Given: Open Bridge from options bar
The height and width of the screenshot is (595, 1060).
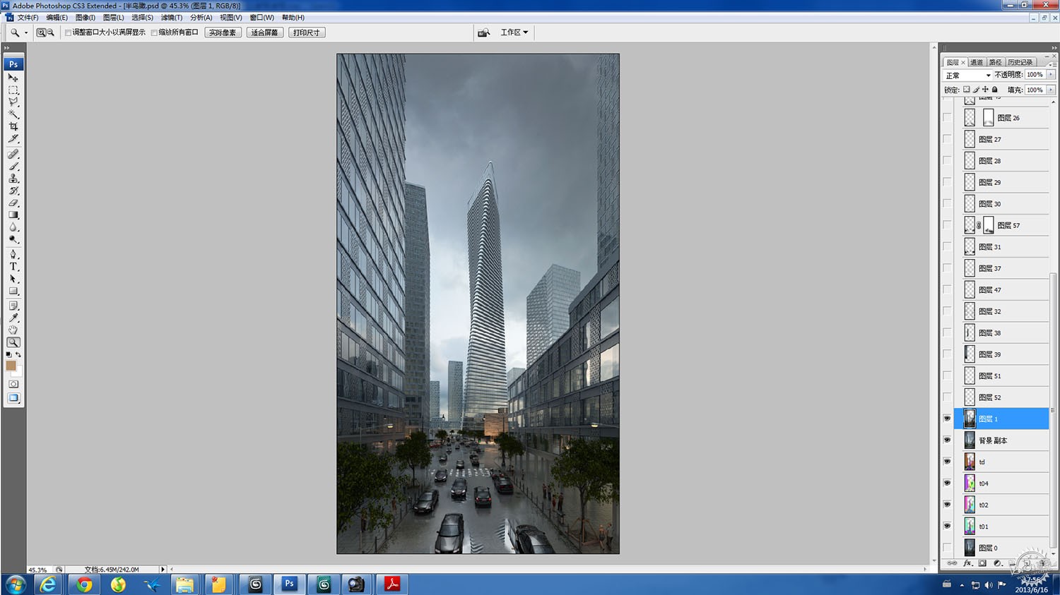Looking at the screenshot, I should click(484, 32).
